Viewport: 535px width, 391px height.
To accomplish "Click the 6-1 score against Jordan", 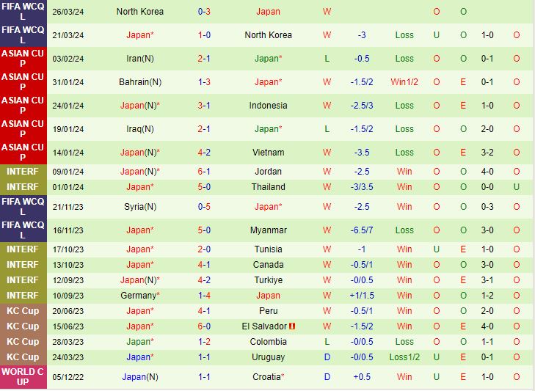I will tap(204, 172).
